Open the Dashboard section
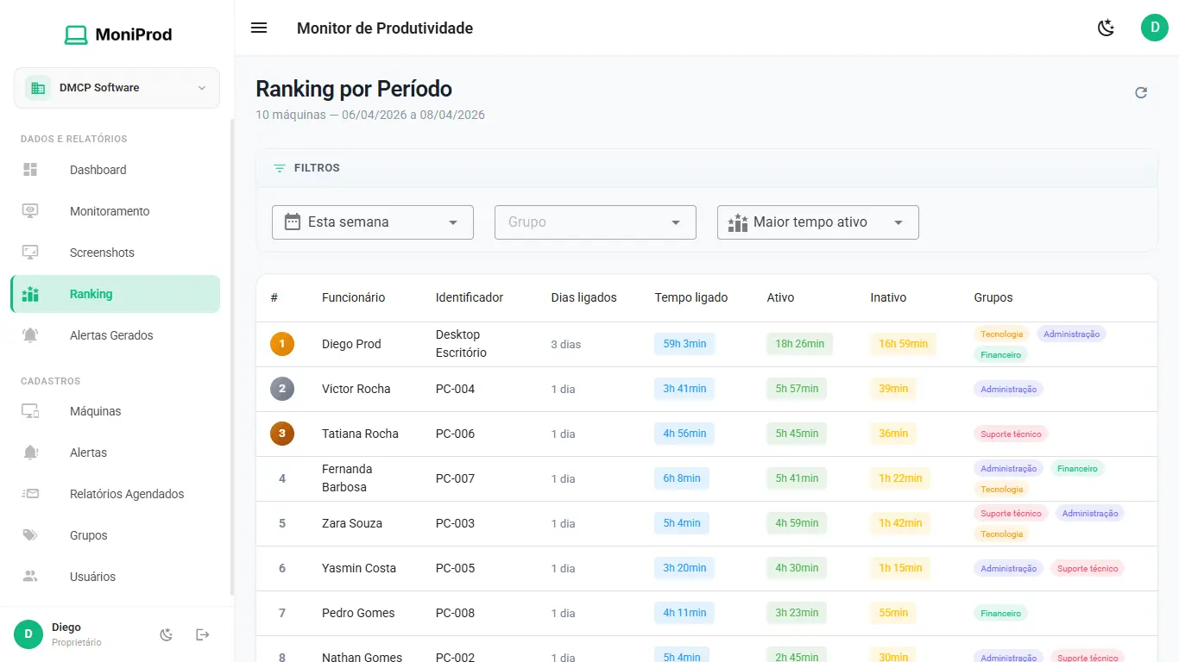This screenshot has height=662, width=1179. point(98,170)
